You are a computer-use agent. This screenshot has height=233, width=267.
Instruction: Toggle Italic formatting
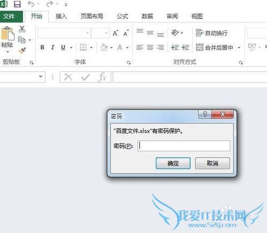53,48
